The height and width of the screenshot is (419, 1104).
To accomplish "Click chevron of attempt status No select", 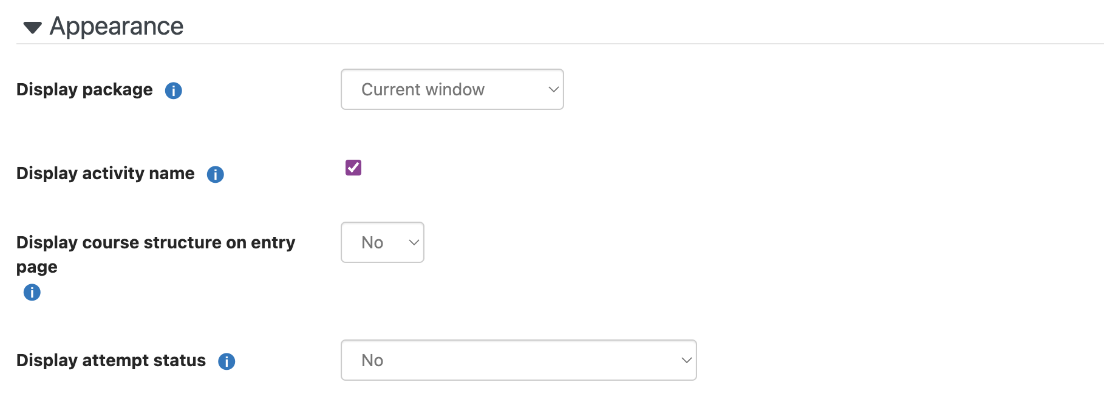I will [686, 360].
